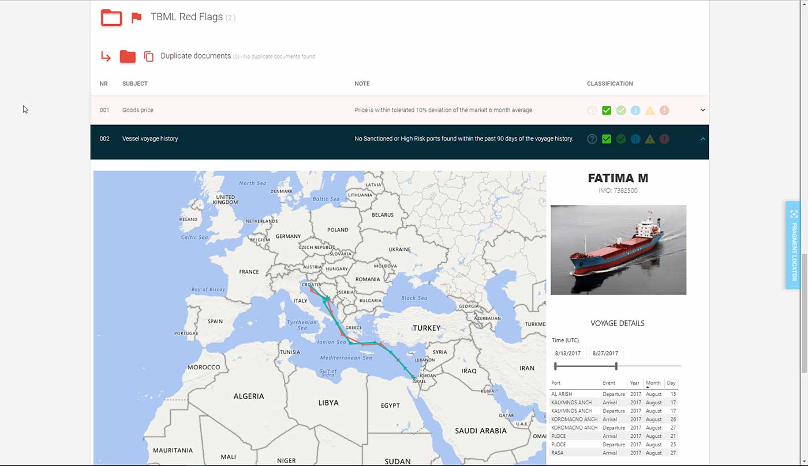808x466 pixels.
Task: Expand the Goods price row chevron
Action: (702, 110)
